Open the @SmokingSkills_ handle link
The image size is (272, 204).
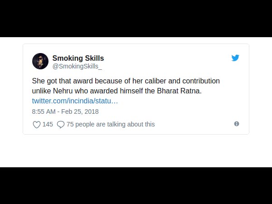[x=77, y=66]
